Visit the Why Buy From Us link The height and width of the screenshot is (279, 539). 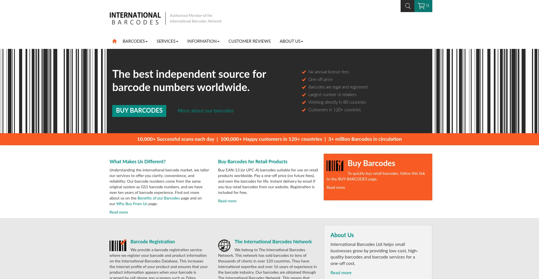[132, 204]
